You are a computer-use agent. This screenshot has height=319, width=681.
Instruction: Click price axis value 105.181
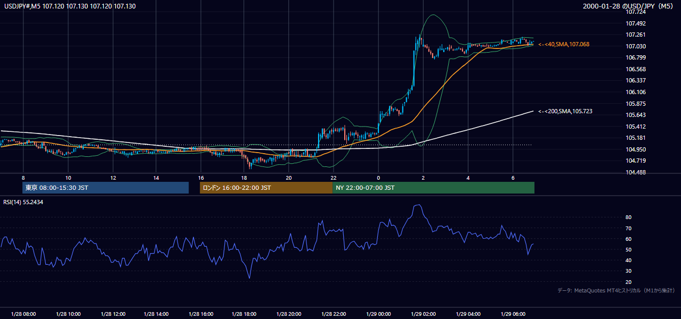636,138
